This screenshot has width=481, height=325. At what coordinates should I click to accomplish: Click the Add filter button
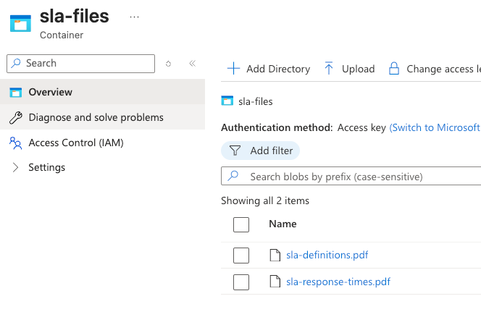[261, 151]
